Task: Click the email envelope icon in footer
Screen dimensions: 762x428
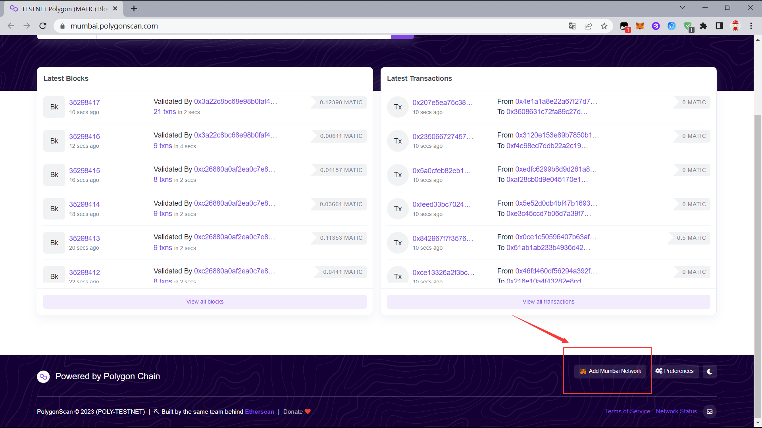Action: (x=710, y=411)
